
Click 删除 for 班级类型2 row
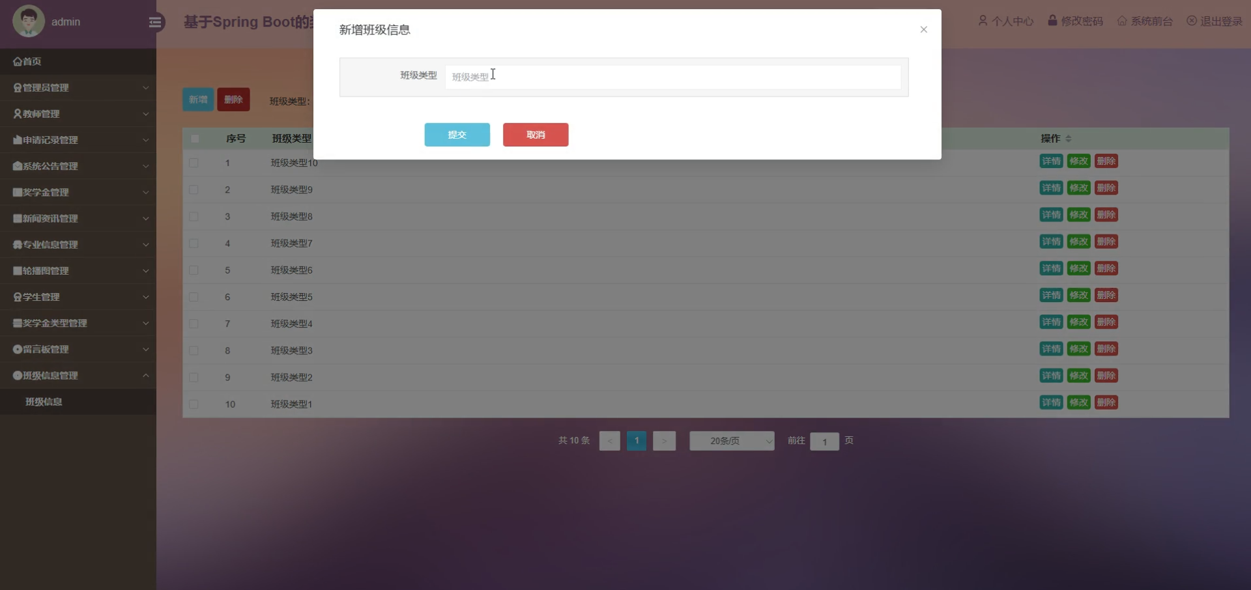click(1106, 376)
